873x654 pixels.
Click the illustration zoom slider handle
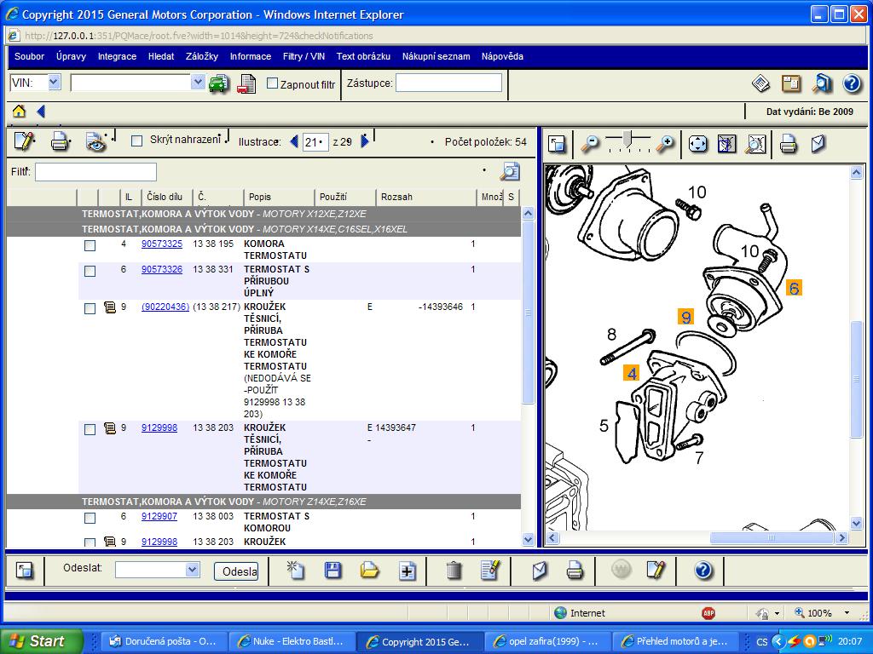click(629, 138)
